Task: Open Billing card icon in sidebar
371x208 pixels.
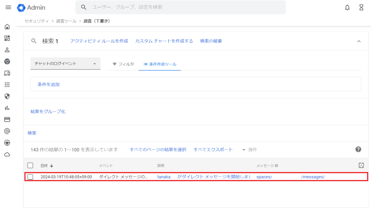Action: [x=7, y=120]
